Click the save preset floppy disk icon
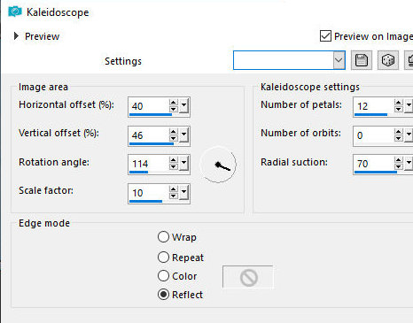The image size is (413, 323). point(362,60)
